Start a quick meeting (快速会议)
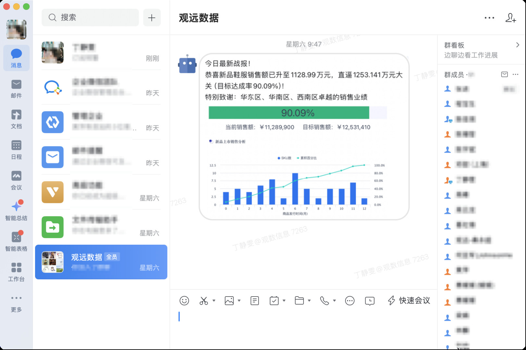The width and height of the screenshot is (526, 350). 409,301
